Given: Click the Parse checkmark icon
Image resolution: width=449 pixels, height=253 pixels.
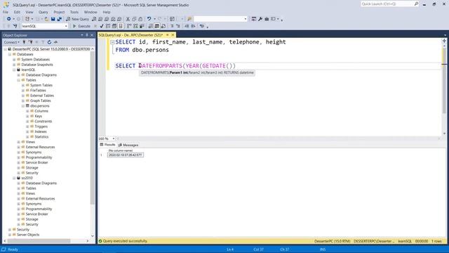Looking at the screenshot, I should tap(102, 26).
